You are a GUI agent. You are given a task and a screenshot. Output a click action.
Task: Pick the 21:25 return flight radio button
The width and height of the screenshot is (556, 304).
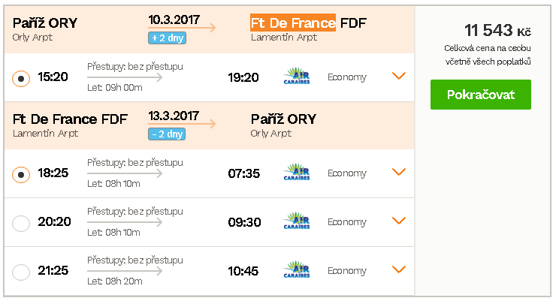[21, 272]
